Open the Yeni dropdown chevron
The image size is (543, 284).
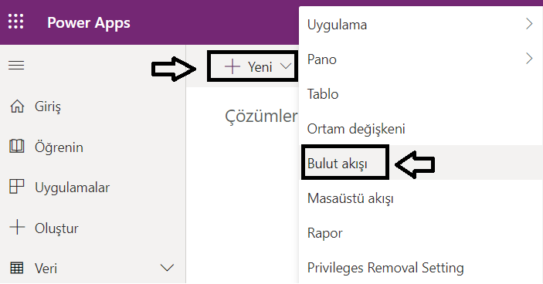coord(286,66)
